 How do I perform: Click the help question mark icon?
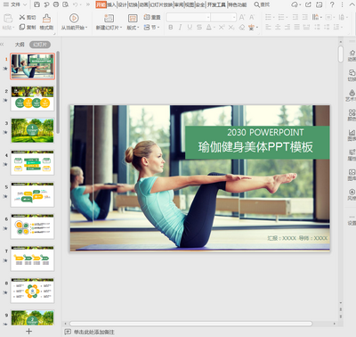[x=332, y=4]
